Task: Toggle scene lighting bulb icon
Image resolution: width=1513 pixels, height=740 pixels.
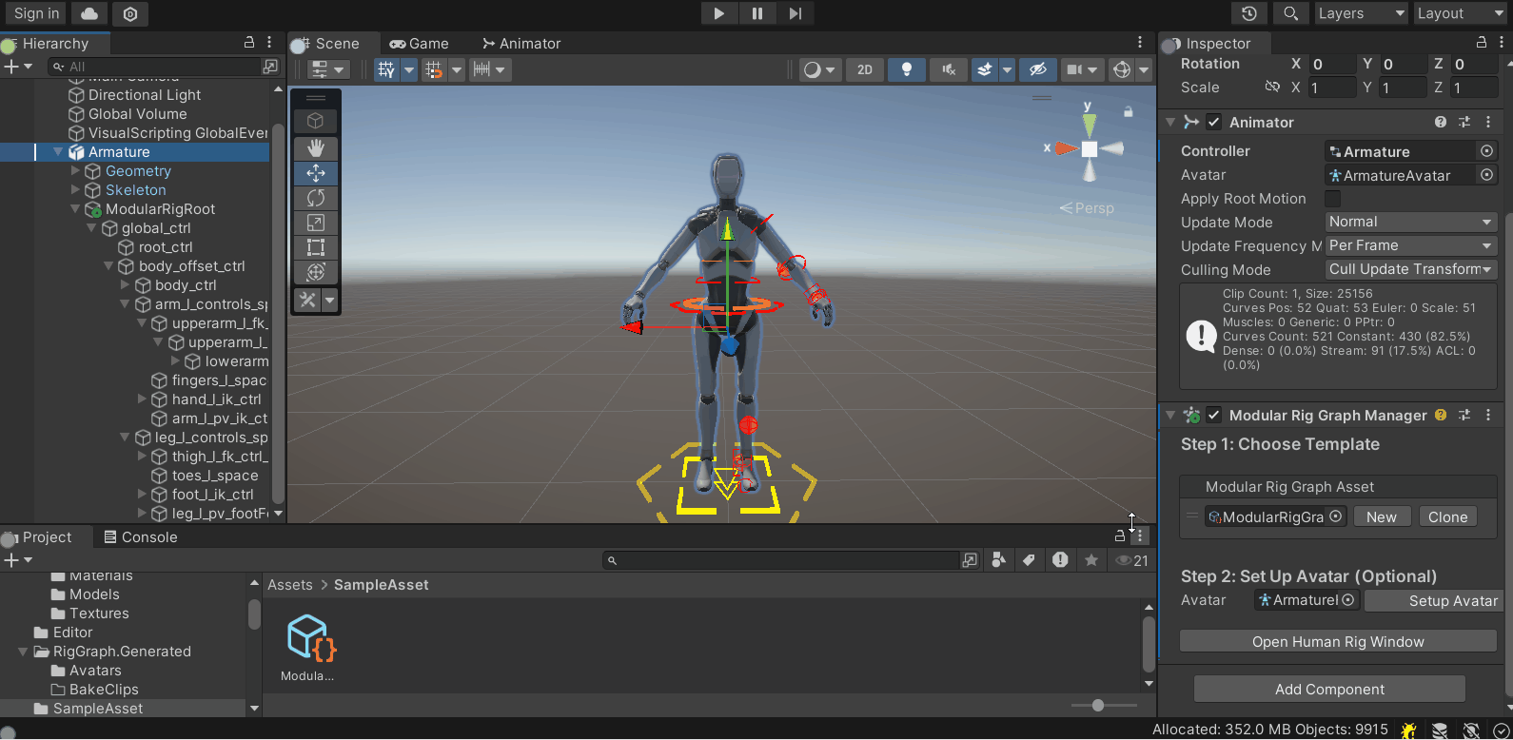Action: 906,69
